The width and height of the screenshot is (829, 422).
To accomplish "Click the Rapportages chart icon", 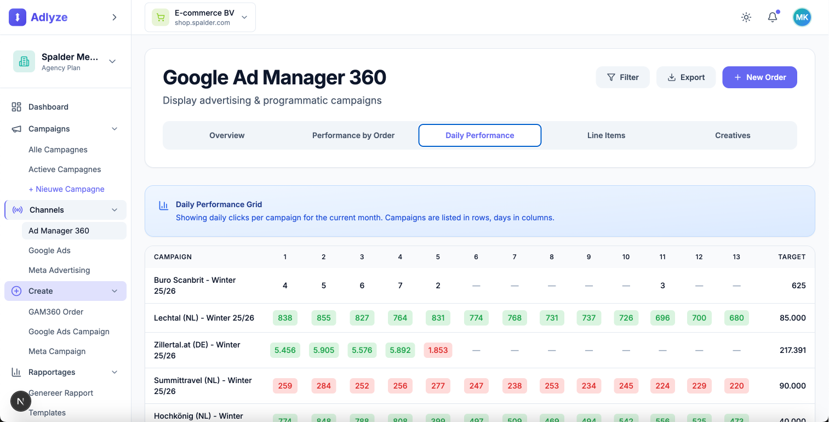I will pos(15,372).
